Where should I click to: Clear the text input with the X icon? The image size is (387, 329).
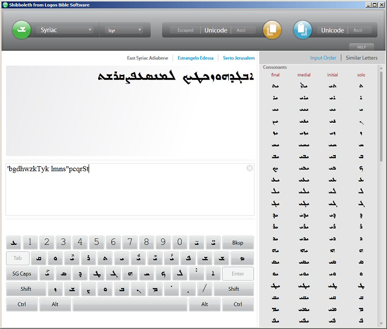click(x=250, y=168)
